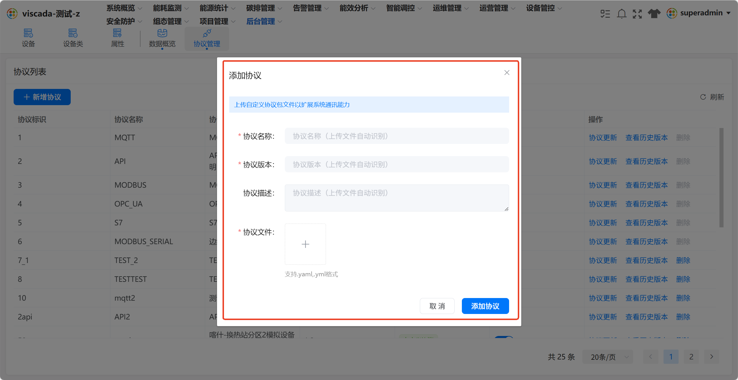Open 设备管控 menu
The height and width of the screenshot is (380, 738).
(544, 8)
